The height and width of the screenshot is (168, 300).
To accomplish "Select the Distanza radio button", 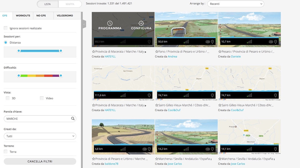I will (5, 42).
